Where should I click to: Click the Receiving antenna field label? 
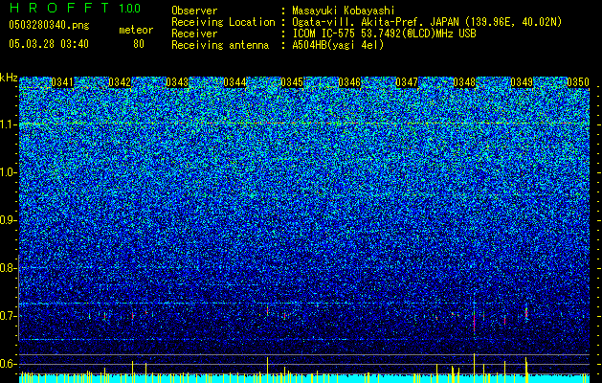(x=220, y=45)
